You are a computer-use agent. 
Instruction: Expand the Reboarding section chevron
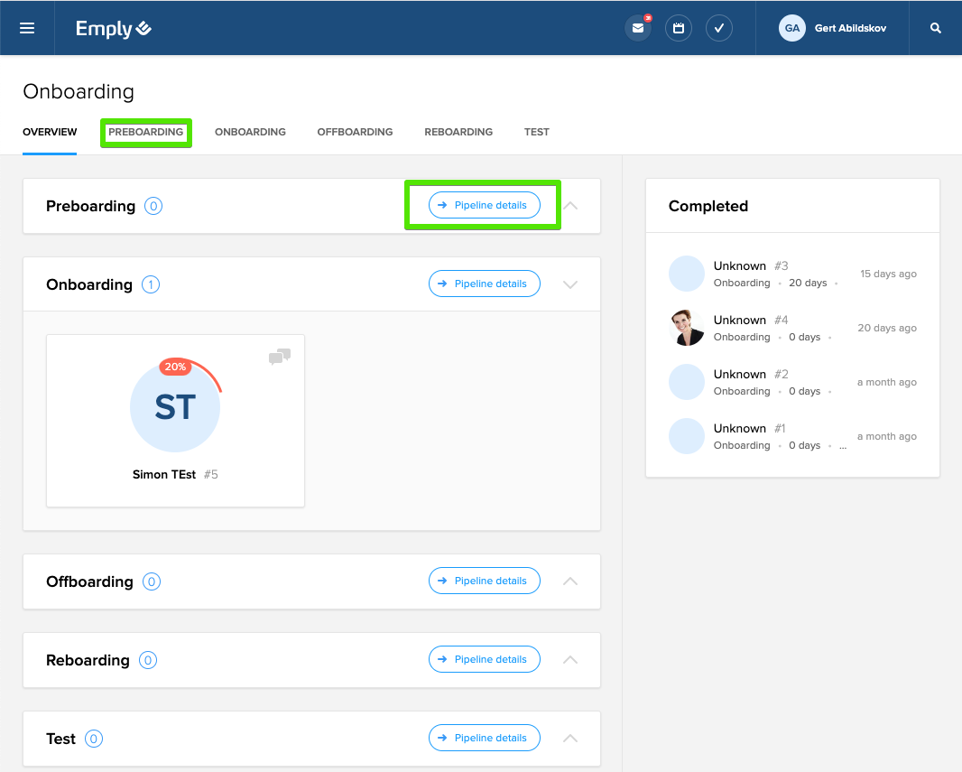coord(570,660)
